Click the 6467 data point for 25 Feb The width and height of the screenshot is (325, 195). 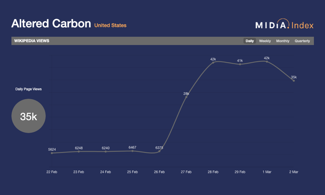(133, 151)
